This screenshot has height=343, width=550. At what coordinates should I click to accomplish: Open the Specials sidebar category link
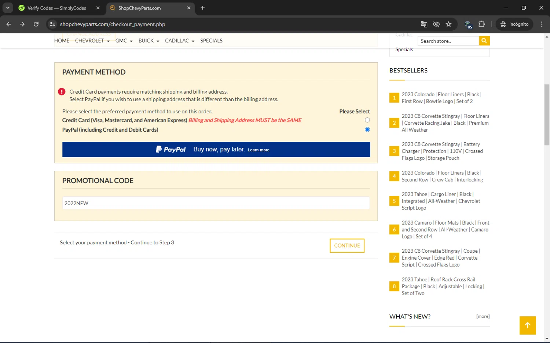[x=404, y=50]
